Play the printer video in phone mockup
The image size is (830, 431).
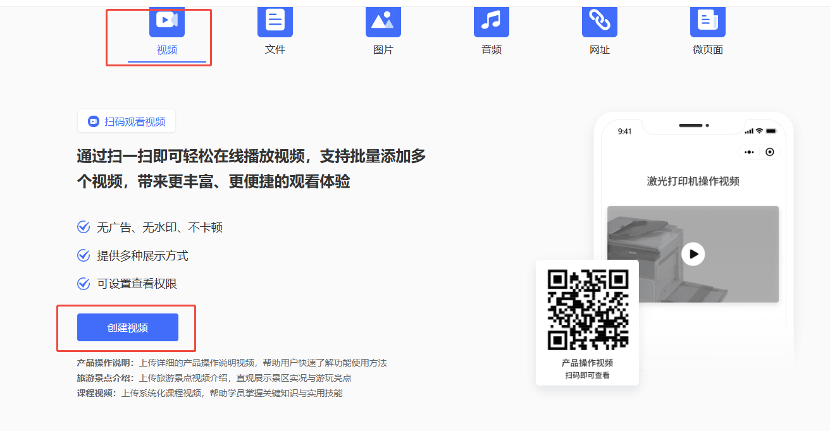click(693, 254)
